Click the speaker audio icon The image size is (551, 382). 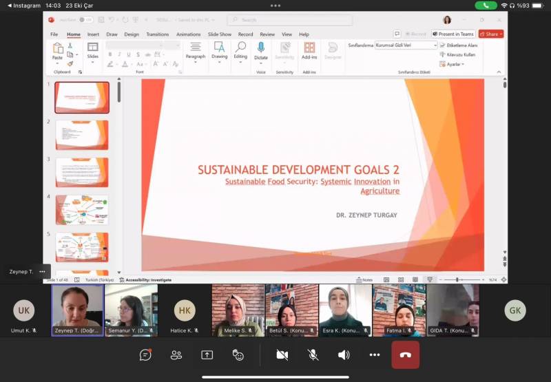(344, 354)
